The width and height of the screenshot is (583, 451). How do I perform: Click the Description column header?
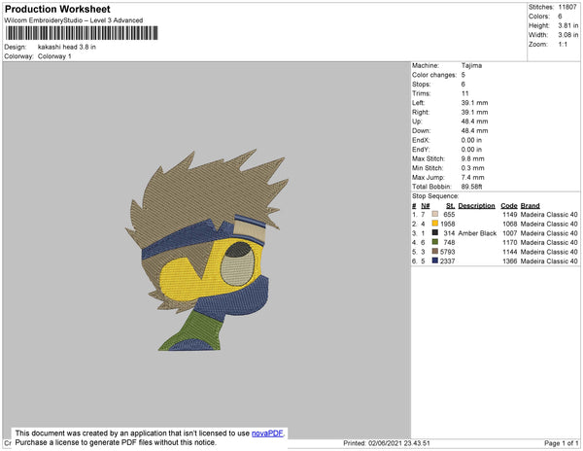[476, 206]
